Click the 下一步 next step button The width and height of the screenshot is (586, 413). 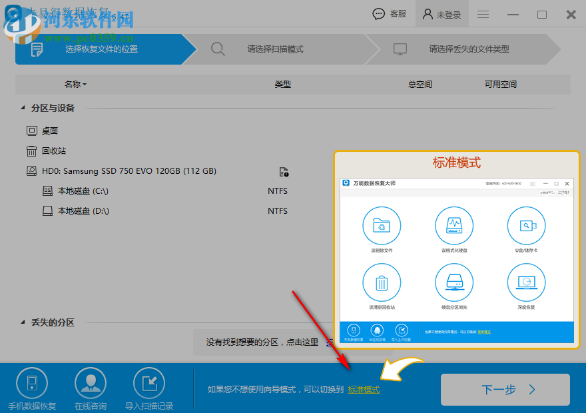[x=505, y=390]
